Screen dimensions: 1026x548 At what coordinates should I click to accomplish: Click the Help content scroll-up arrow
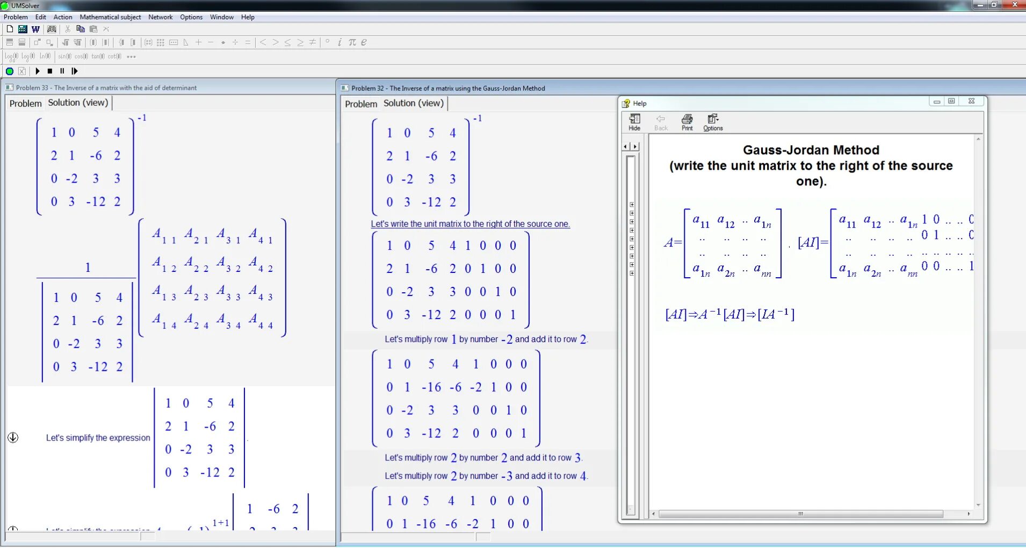pyautogui.click(x=978, y=139)
